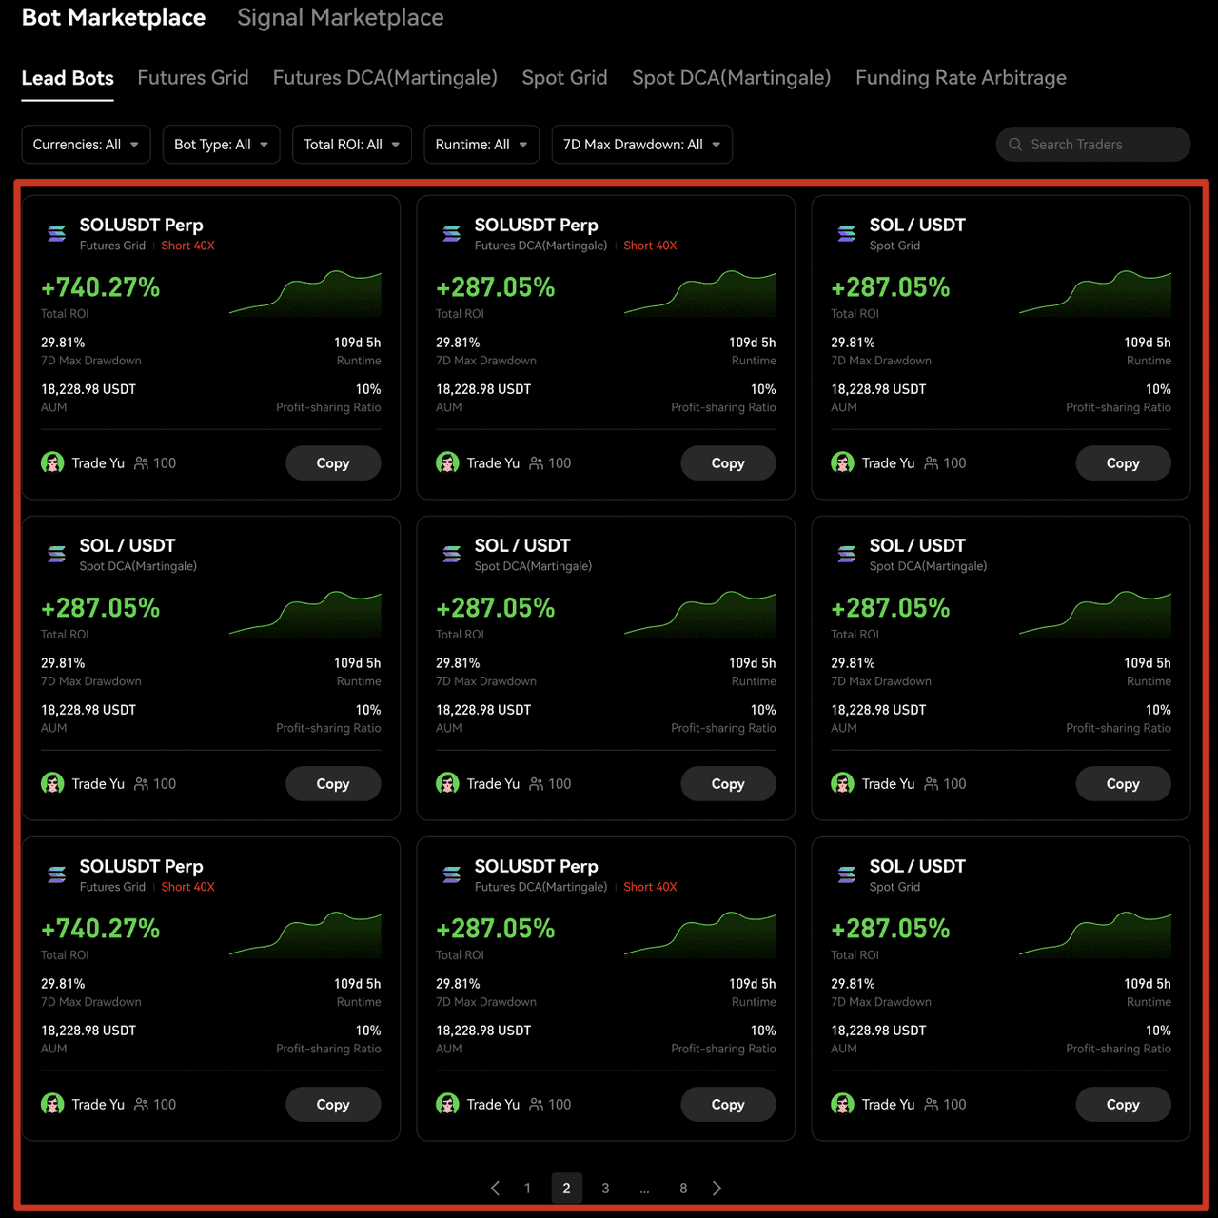Image resolution: width=1218 pixels, height=1218 pixels.
Task: Click the magnifier icon in Search Traders
Action: [1015, 145]
